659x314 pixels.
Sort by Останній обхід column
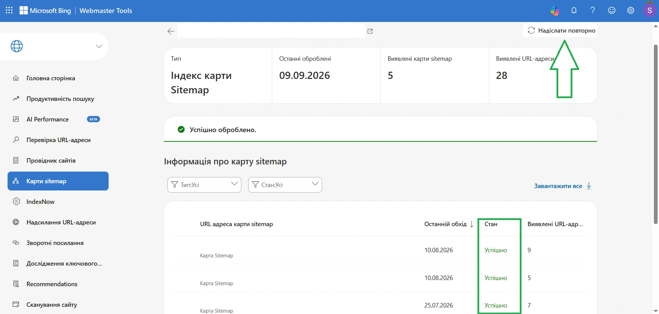449,224
